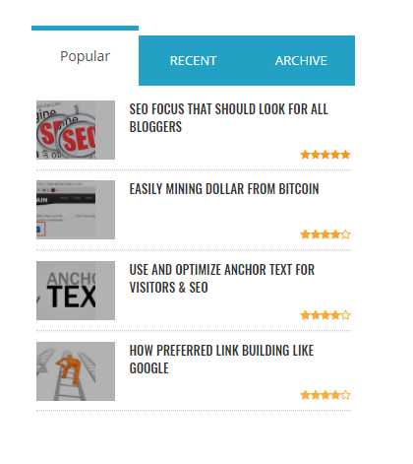Click the empty fifth star on Anchor Text post
This screenshot has height=464, width=413.
click(346, 315)
